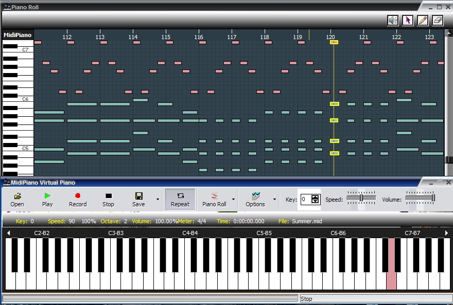Click the bottom progress bar
This screenshot has height=305, width=453.
pos(150,299)
